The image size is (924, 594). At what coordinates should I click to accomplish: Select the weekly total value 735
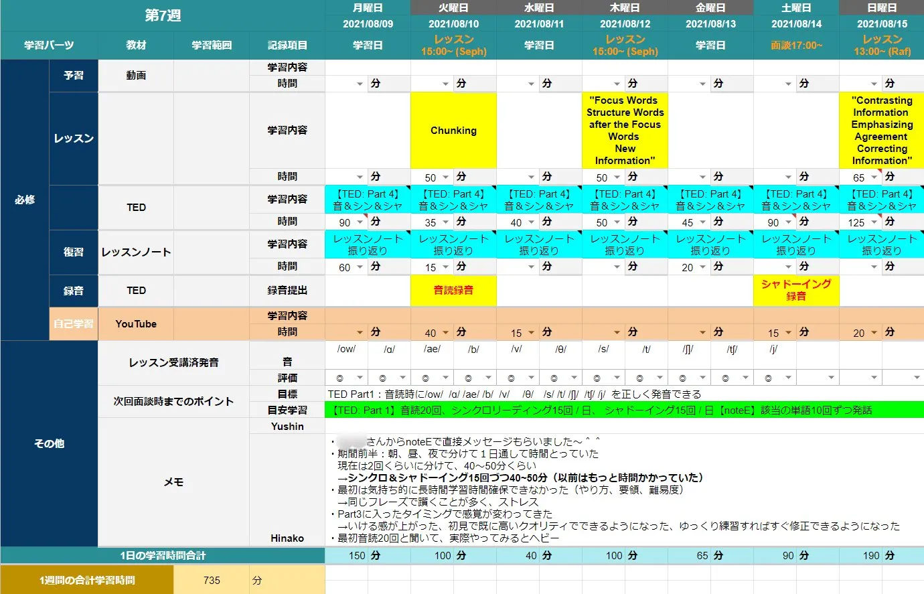(212, 580)
